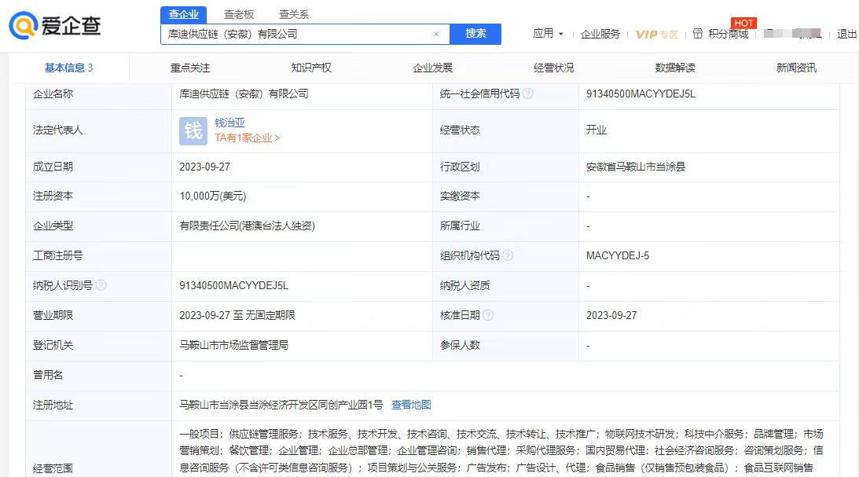Click help icon beside 统一社会信用代码
The width and height of the screenshot is (859, 477).
[x=527, y=94]
